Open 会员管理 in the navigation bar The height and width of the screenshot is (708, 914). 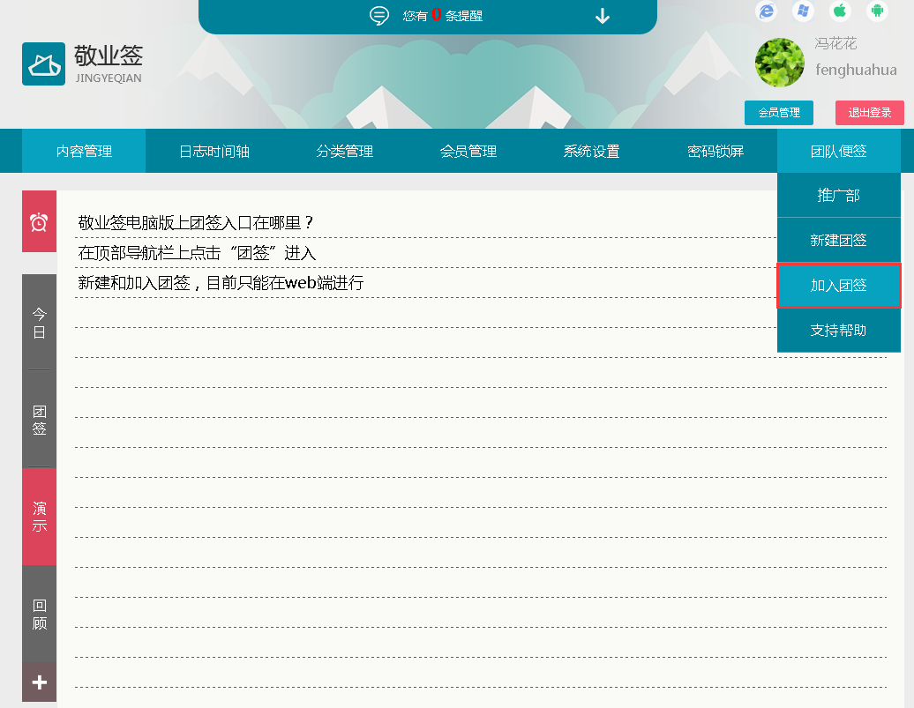(x=468, y=151)
